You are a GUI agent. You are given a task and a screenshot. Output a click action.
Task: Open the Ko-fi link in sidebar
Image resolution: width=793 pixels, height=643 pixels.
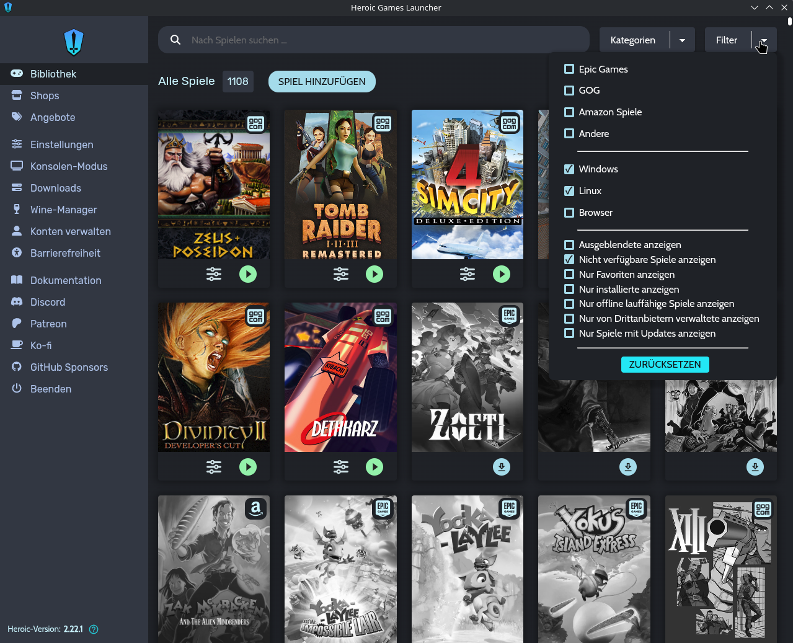(x=74, y=345)
